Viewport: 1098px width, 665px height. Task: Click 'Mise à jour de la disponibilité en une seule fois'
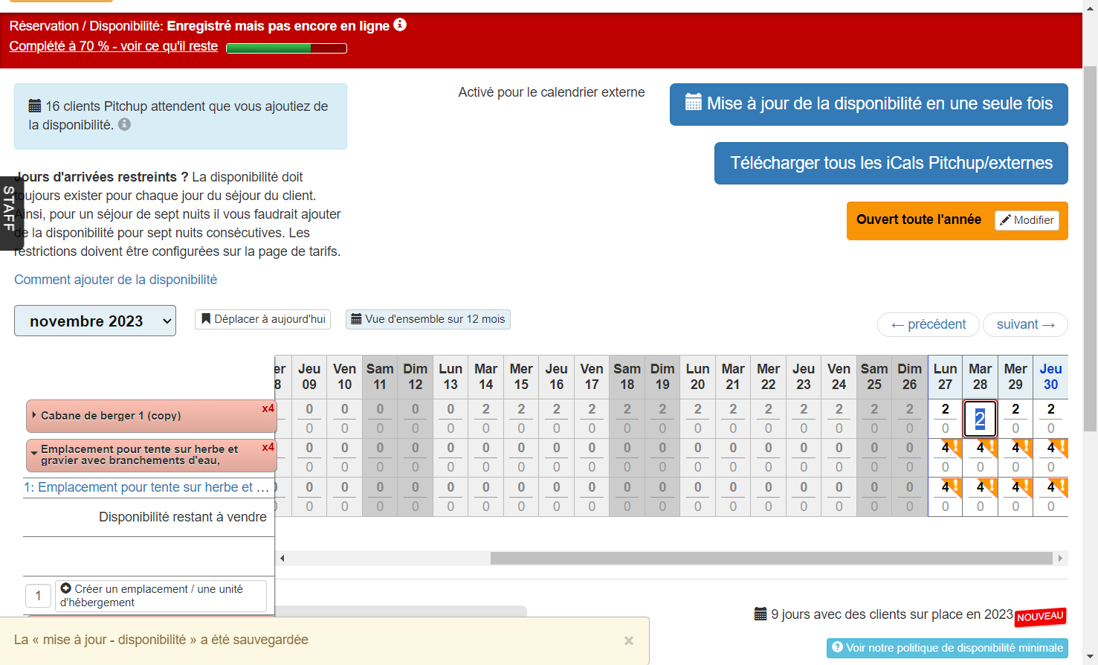[869, 104]
